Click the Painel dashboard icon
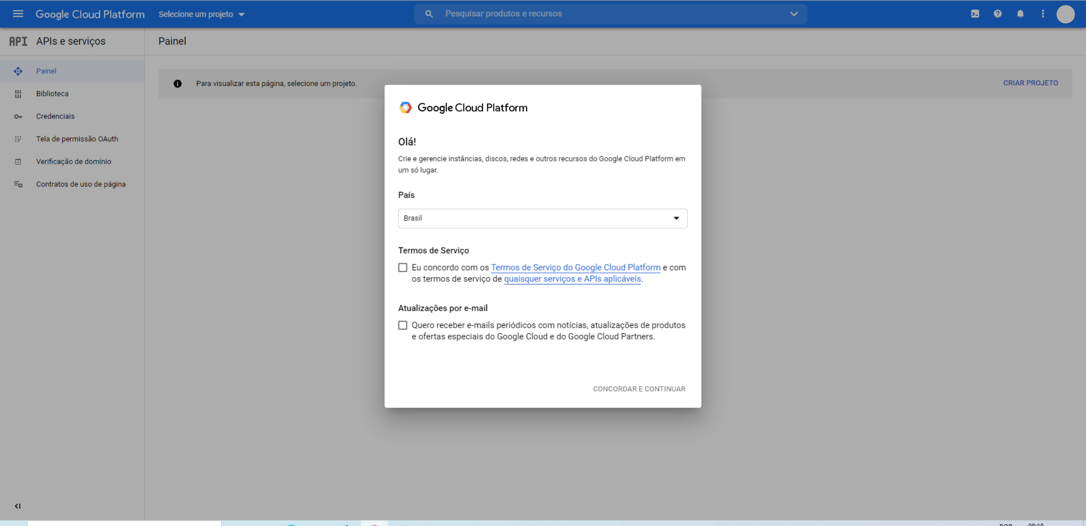The height and width of the screenshot is (526, 1086). click(x=18, y=71)
